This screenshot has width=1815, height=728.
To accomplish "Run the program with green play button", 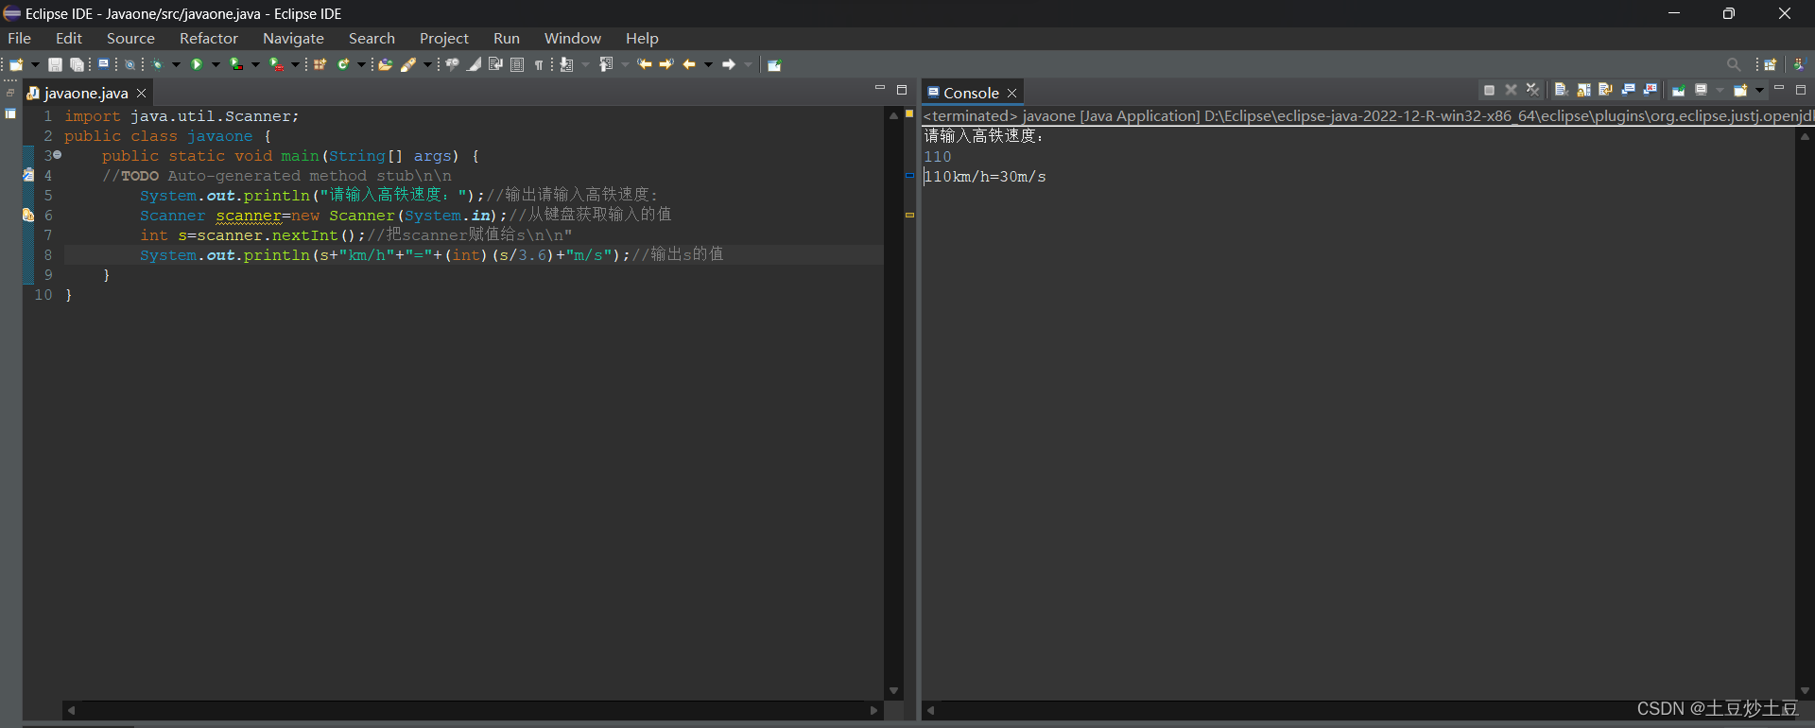I will pyautogui.click(x=197, y=64).
